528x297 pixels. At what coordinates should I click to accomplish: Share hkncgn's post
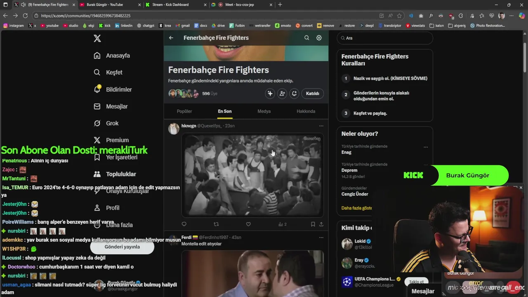[321, 224]
